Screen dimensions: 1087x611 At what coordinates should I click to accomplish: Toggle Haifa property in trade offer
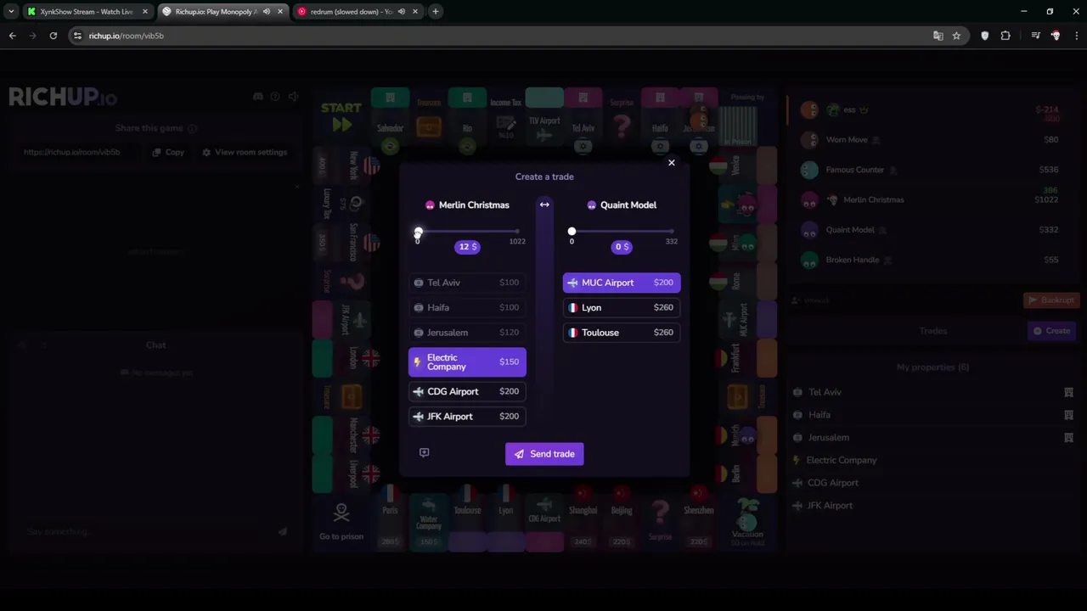[467, 307]
